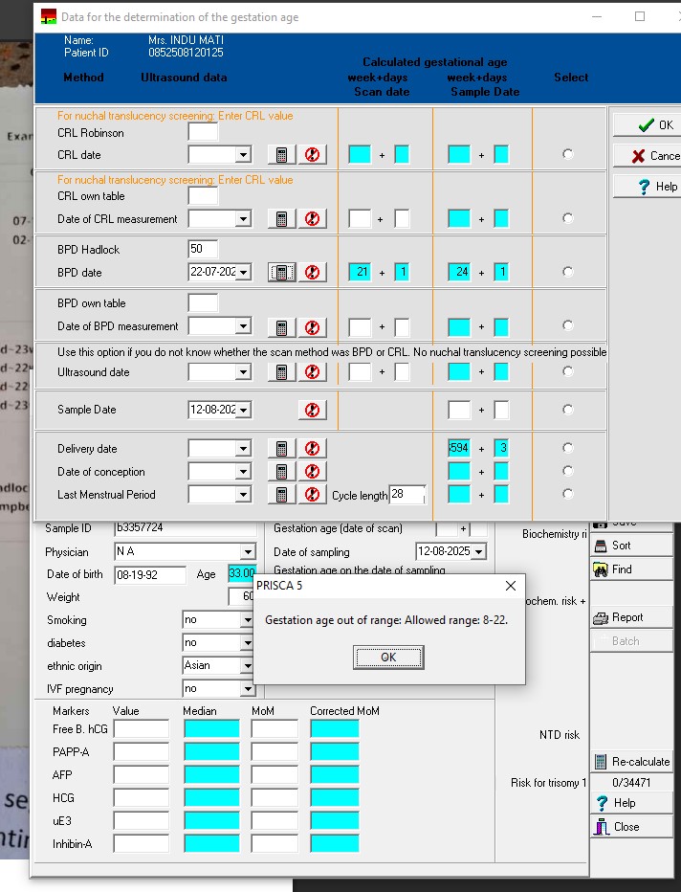
Task: Click the calculator icon for Last Menstrual Period
Action: pyautogui.click(x=281, y=495)
